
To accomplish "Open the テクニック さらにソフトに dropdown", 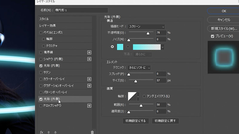I will coord(139,68).
